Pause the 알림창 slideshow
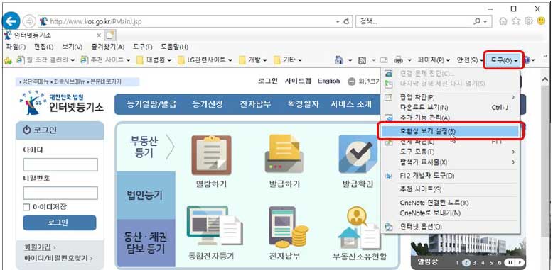Viewport: 553px width, 270px height. [x=510, y=262]
